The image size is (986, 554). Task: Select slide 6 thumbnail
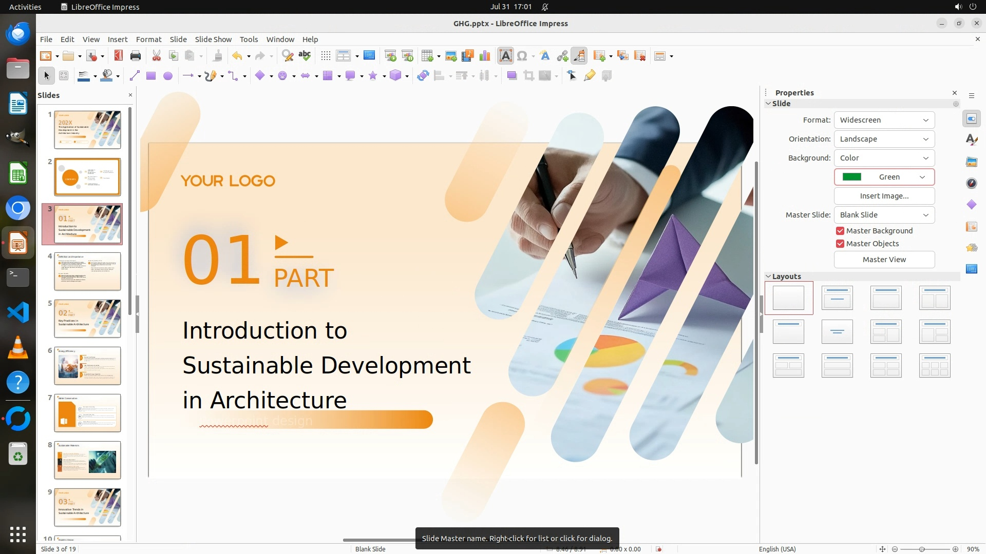[87, 366]
